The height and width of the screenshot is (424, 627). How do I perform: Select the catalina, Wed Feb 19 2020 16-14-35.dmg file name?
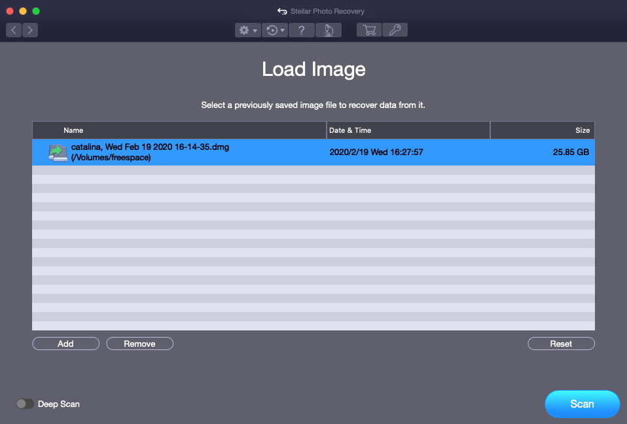(x=150, y=147)
